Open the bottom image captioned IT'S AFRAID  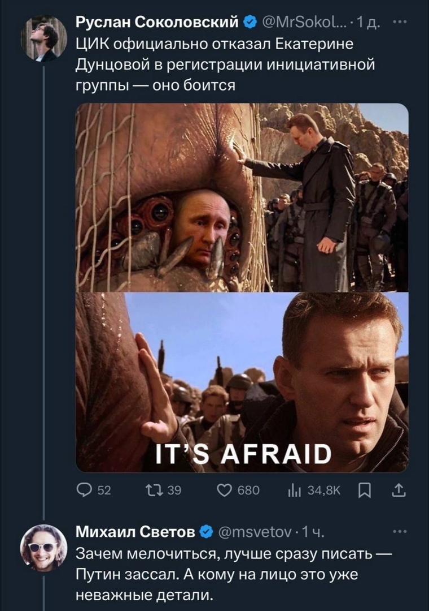tap(242, 382)
